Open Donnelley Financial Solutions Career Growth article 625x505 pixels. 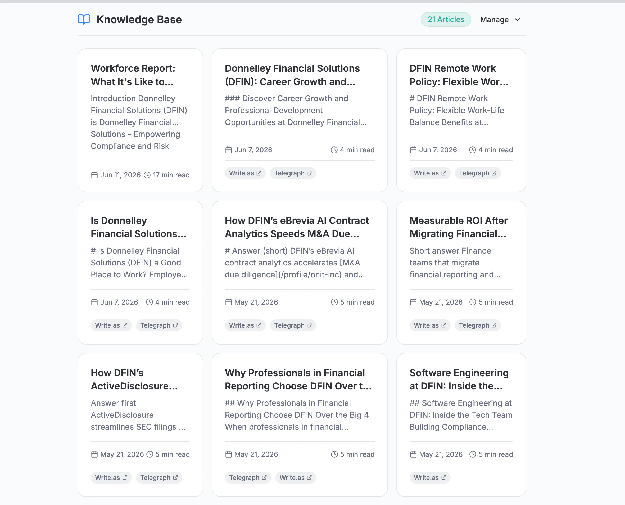292,75
